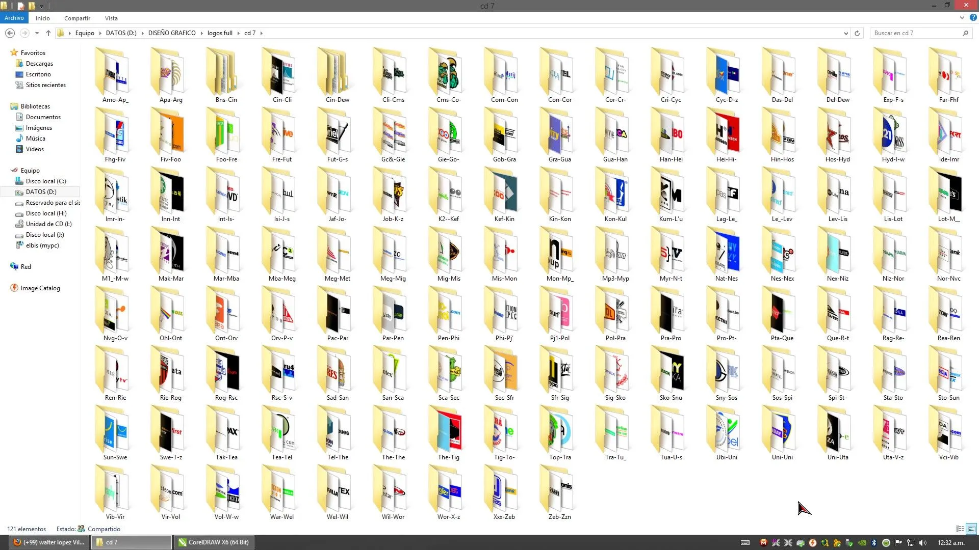Click the search magnifier icon
The width and height of the screenshot is (979, 550).
(965, 33)
